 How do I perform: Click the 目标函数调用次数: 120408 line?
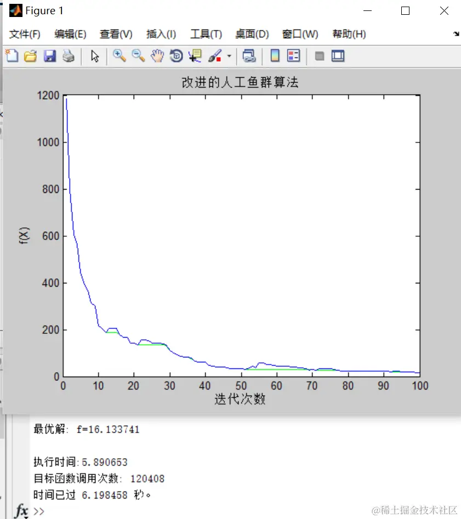click(99, 478)
